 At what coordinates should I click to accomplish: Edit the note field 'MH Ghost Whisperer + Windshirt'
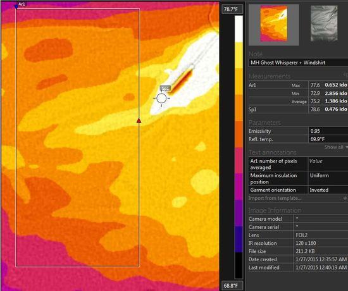point(298,63)
